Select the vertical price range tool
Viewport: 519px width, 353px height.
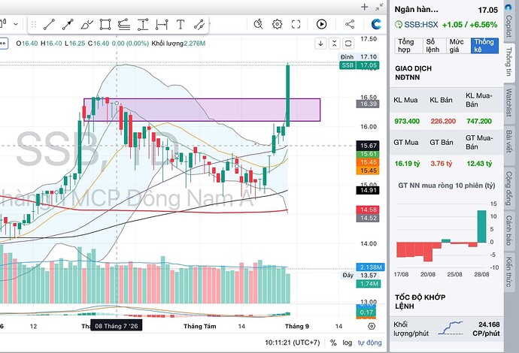(x=143, y=25)
